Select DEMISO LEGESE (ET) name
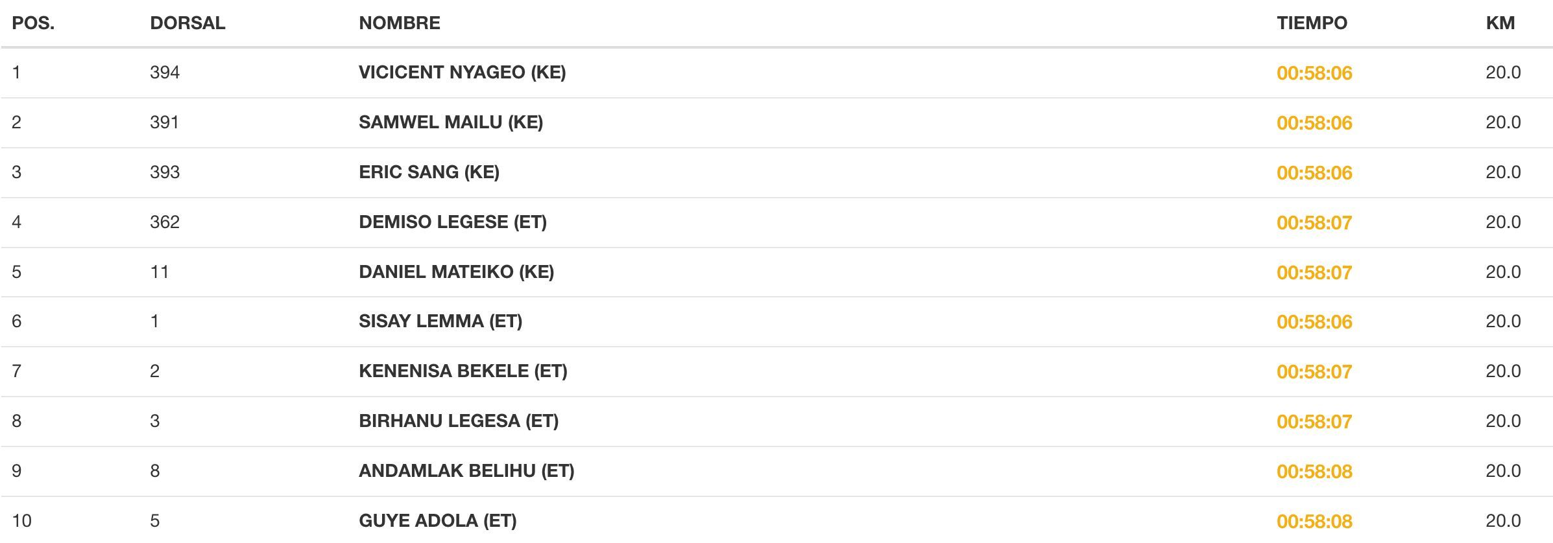The height and width of the screenshot is (543, 1553). (x=452, y=222)
